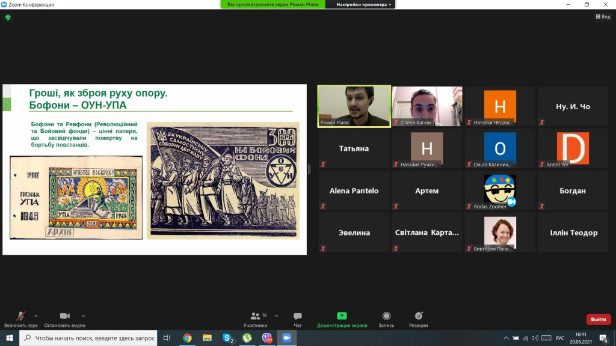Open Task View on taskbar

click(x=167, y=338)
